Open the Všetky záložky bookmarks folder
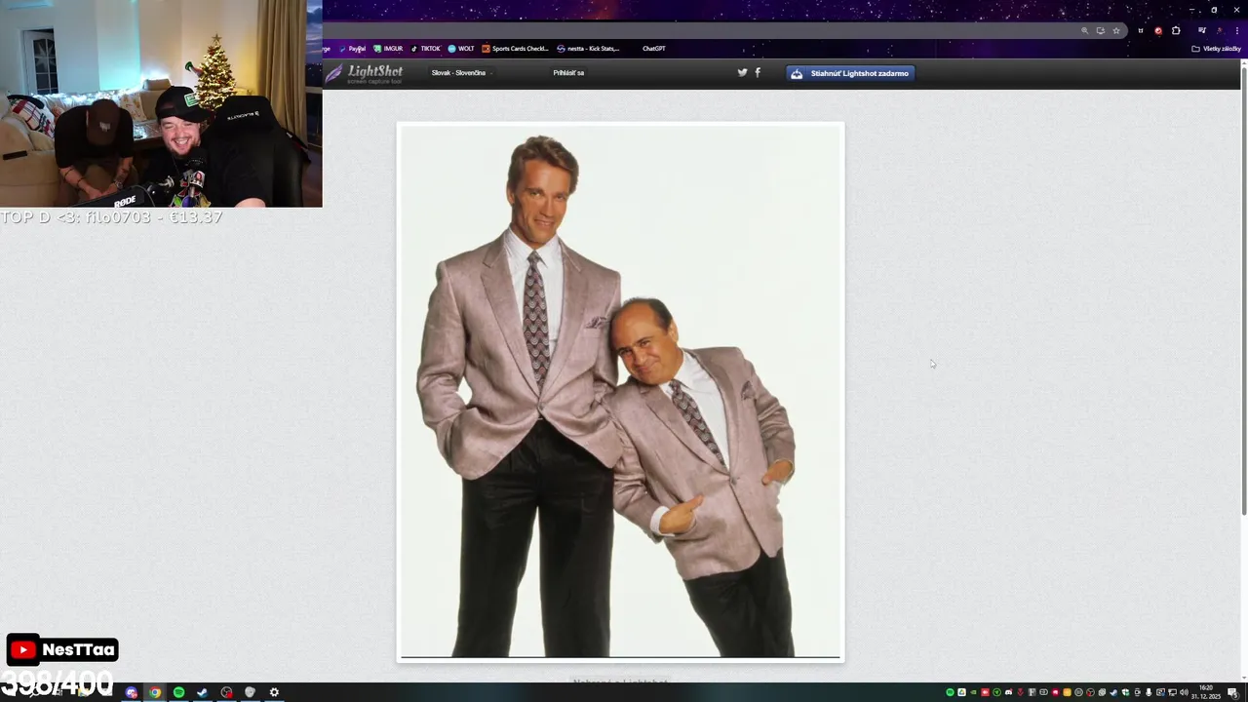 [1217, 49]
